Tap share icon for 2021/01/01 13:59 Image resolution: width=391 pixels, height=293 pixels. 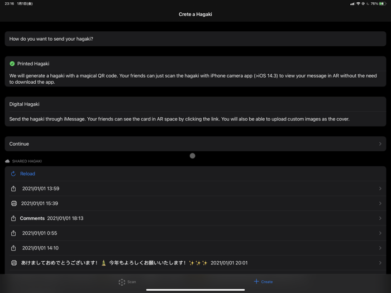point(13,189)
